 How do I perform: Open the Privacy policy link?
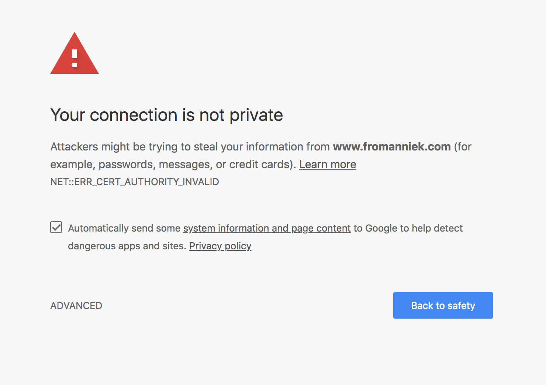click(x=220, y=246)
